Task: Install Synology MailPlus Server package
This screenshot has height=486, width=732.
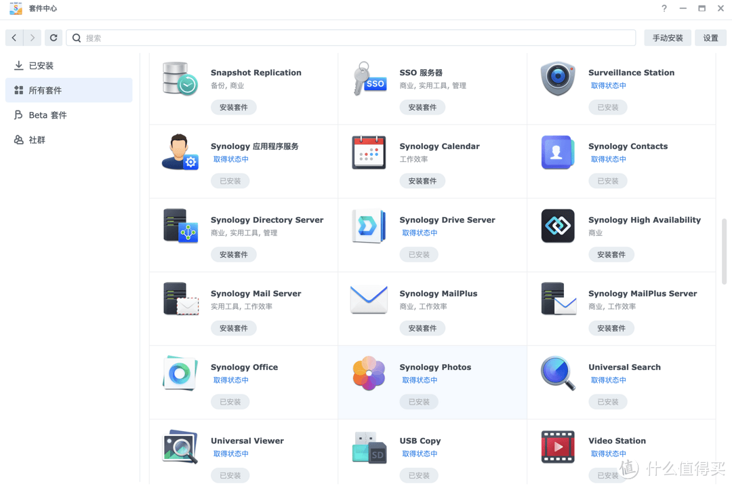Action: 611,329
